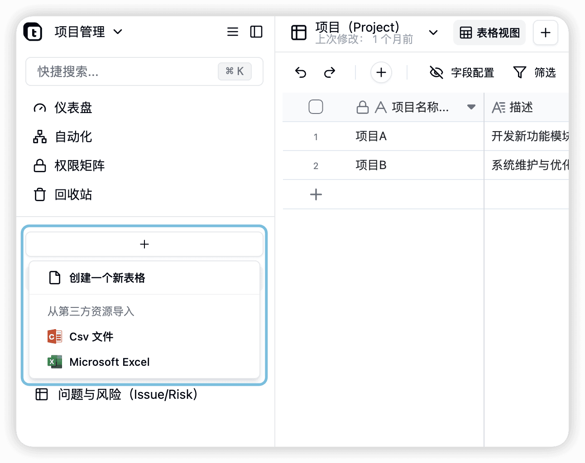Click the 快捷搜索 search field
585x463 pixels.
tap(144, 71)
